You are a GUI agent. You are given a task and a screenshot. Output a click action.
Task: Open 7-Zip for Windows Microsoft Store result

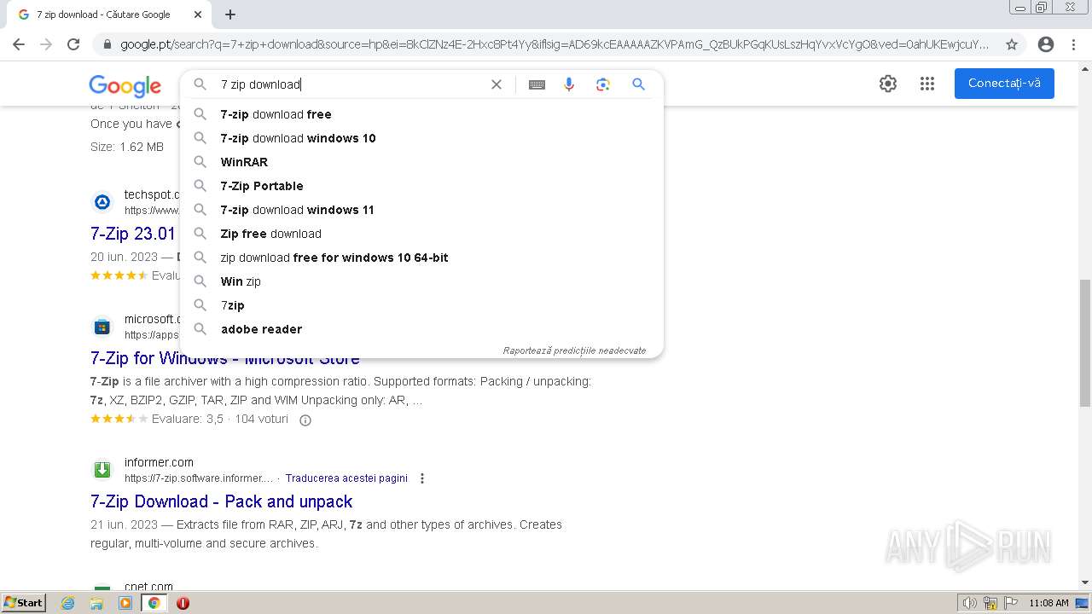(225, 358)
